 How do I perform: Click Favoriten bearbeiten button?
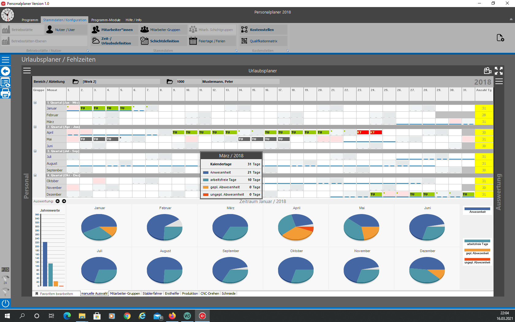[54, 294]
